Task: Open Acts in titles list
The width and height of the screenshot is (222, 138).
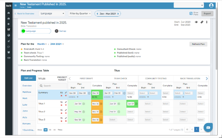Action: 25,118
